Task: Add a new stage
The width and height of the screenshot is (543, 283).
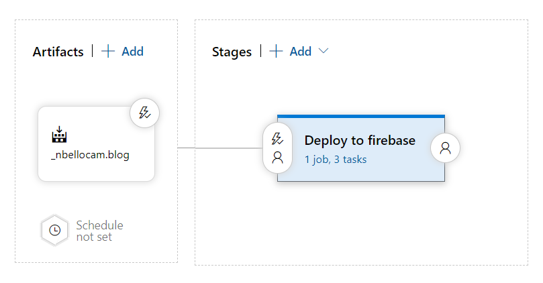Action: click(291, 51)
